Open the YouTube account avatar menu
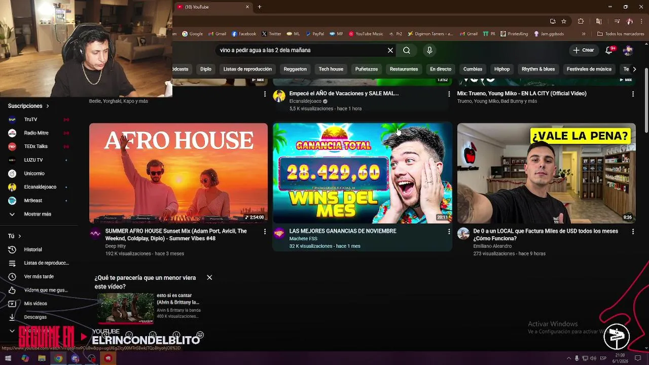 [628, 50]
